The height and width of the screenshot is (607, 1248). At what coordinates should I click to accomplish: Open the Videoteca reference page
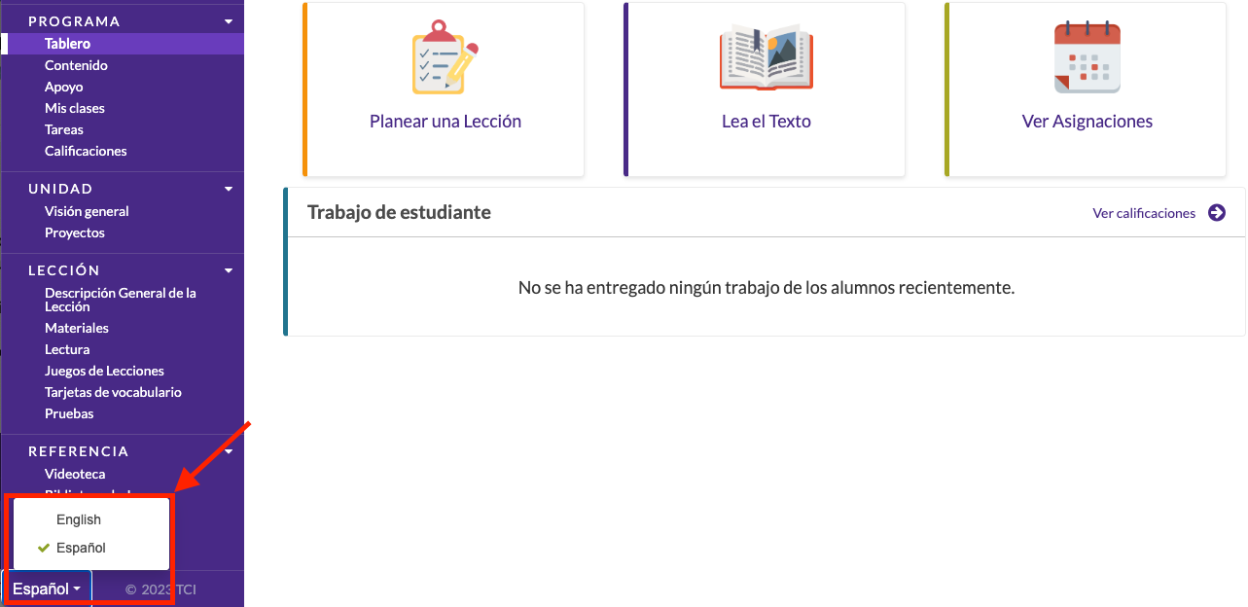[74, 474]
